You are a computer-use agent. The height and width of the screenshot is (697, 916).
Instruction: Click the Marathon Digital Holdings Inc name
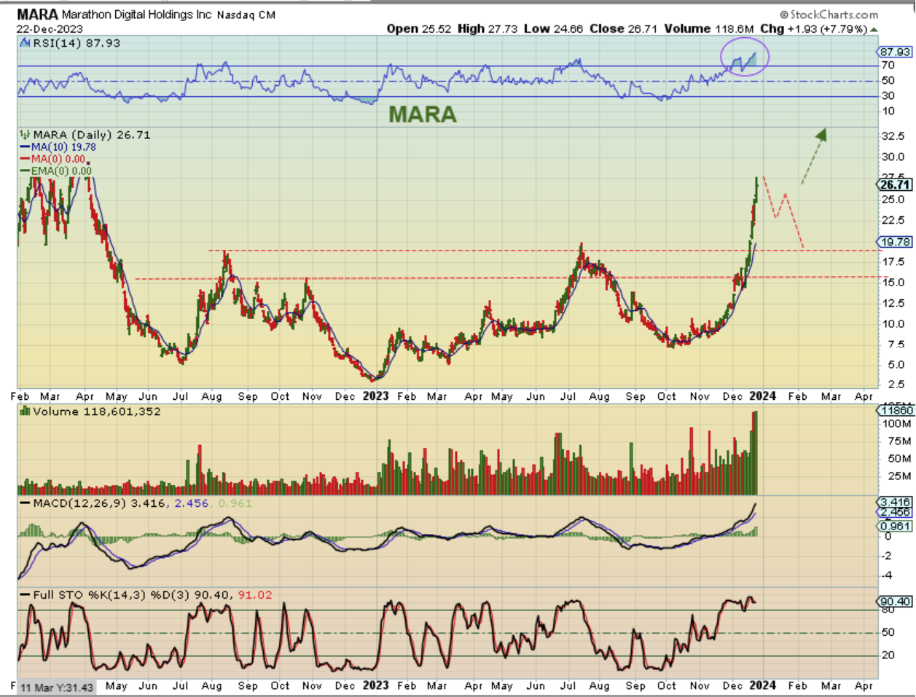(137, 15)
